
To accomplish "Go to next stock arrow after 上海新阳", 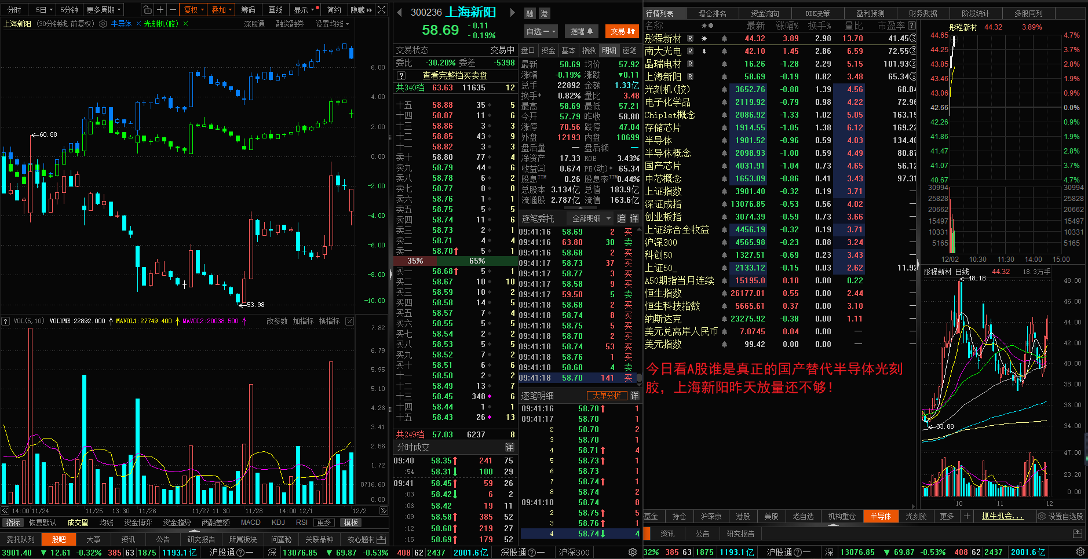I will 512,12.
